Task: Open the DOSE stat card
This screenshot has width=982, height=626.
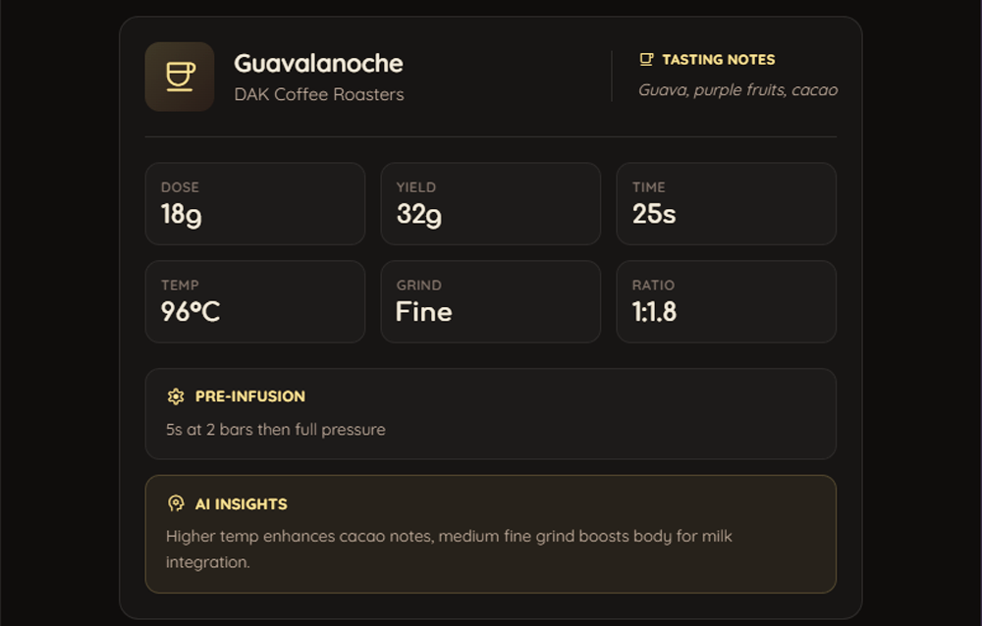Action: [255, 204]
